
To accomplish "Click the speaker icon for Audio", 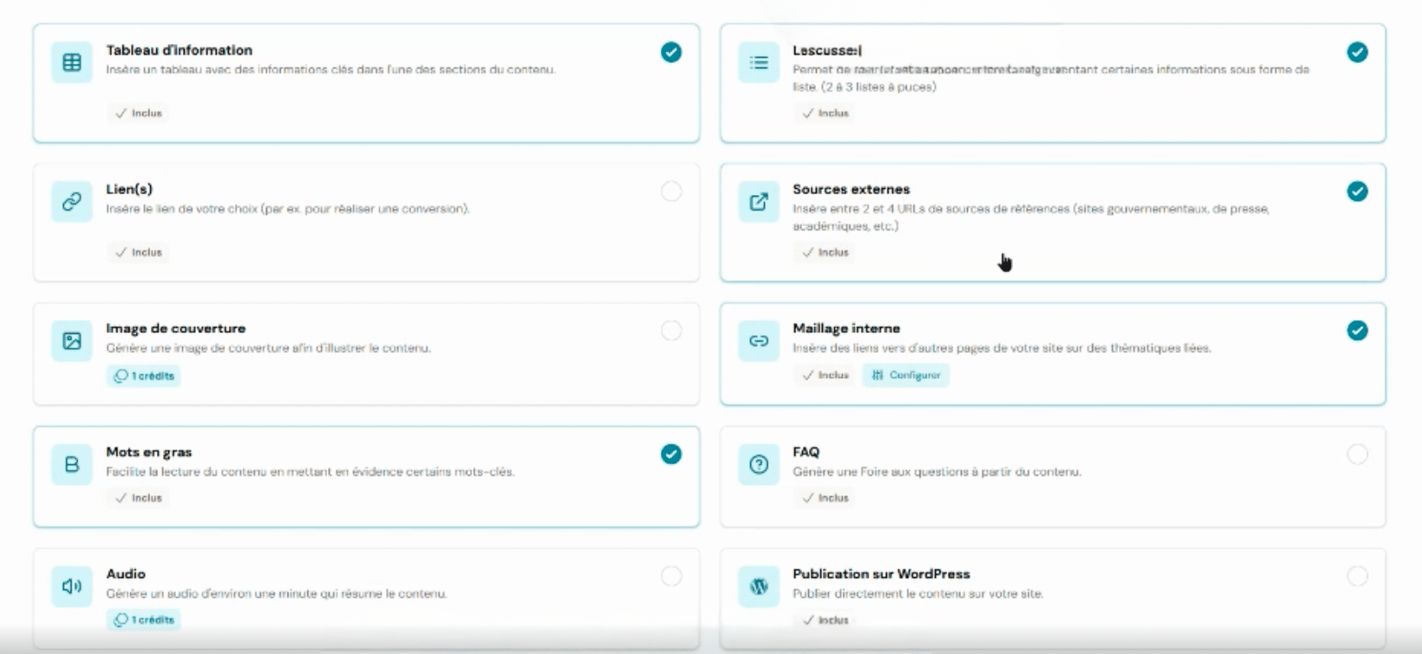I will [x=72, y=586].
